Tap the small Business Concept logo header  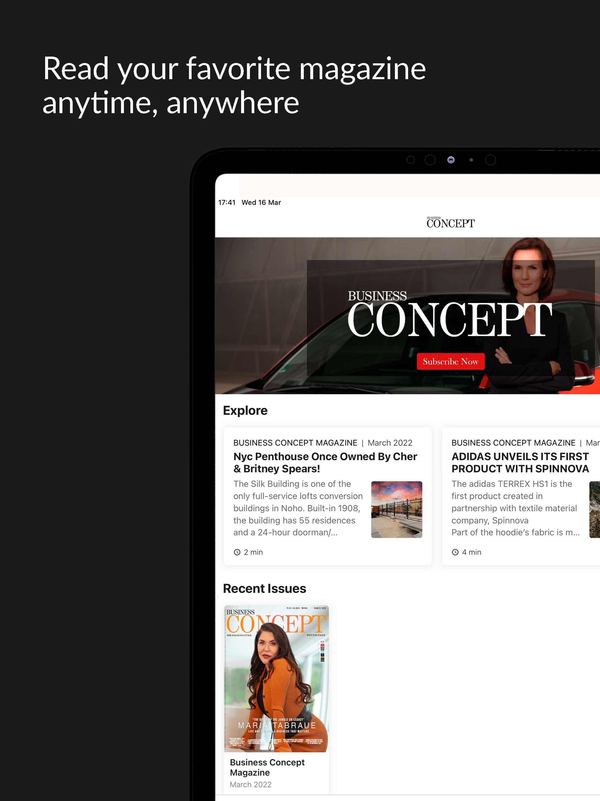451,222
